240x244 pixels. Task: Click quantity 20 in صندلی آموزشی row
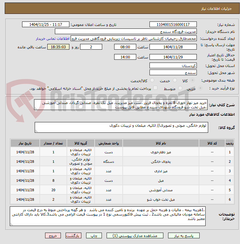click(x=53, y=190)
